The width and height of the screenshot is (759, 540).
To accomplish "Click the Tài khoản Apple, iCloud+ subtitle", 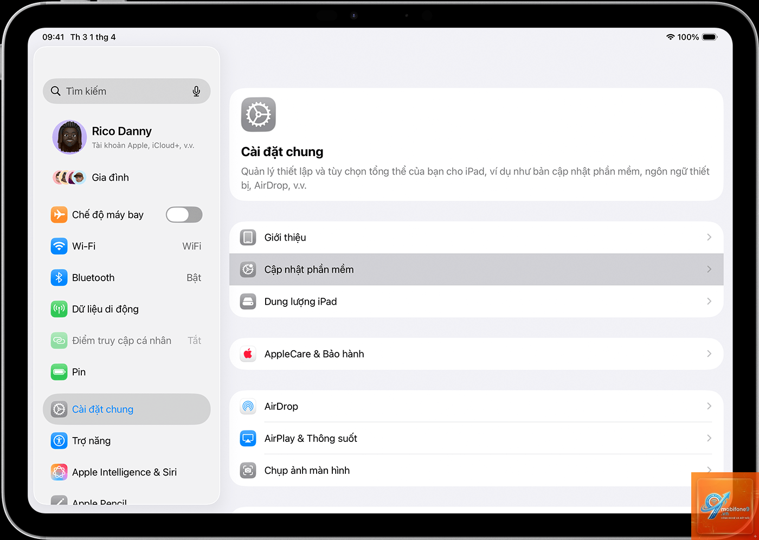I will coord(143,145).
